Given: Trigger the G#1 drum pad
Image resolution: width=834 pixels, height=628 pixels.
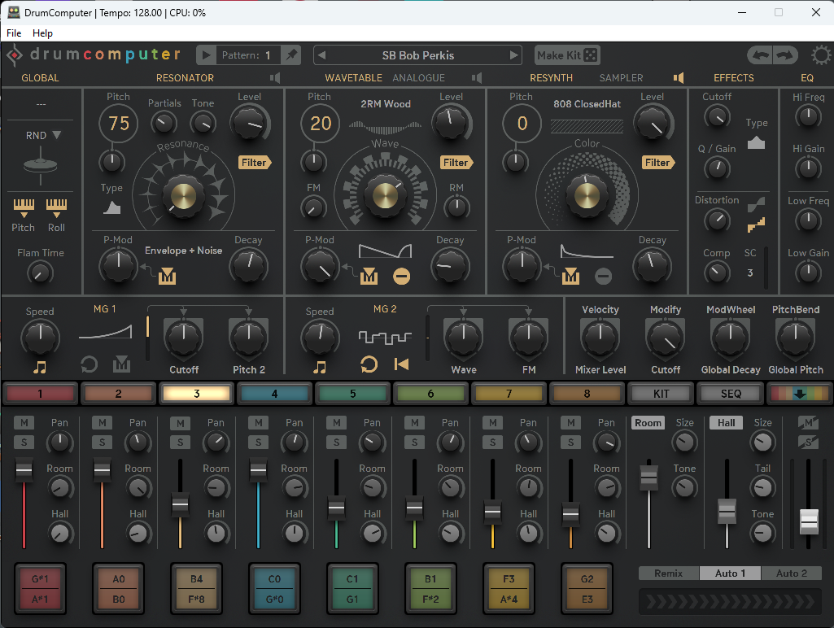Looking at the screenshot, I should 41,589.
